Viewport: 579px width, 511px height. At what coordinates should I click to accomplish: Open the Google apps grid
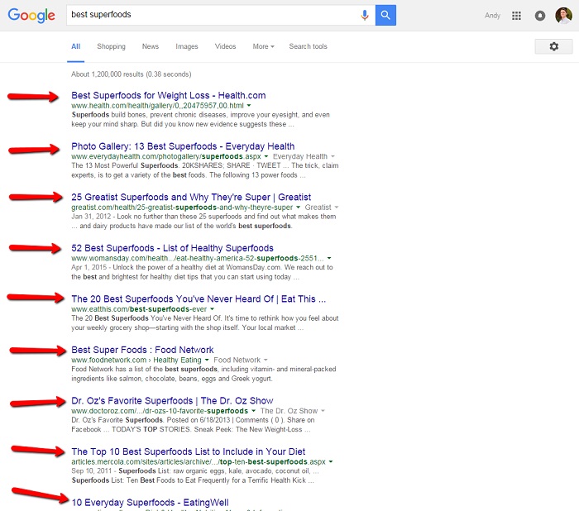(516, 16)
